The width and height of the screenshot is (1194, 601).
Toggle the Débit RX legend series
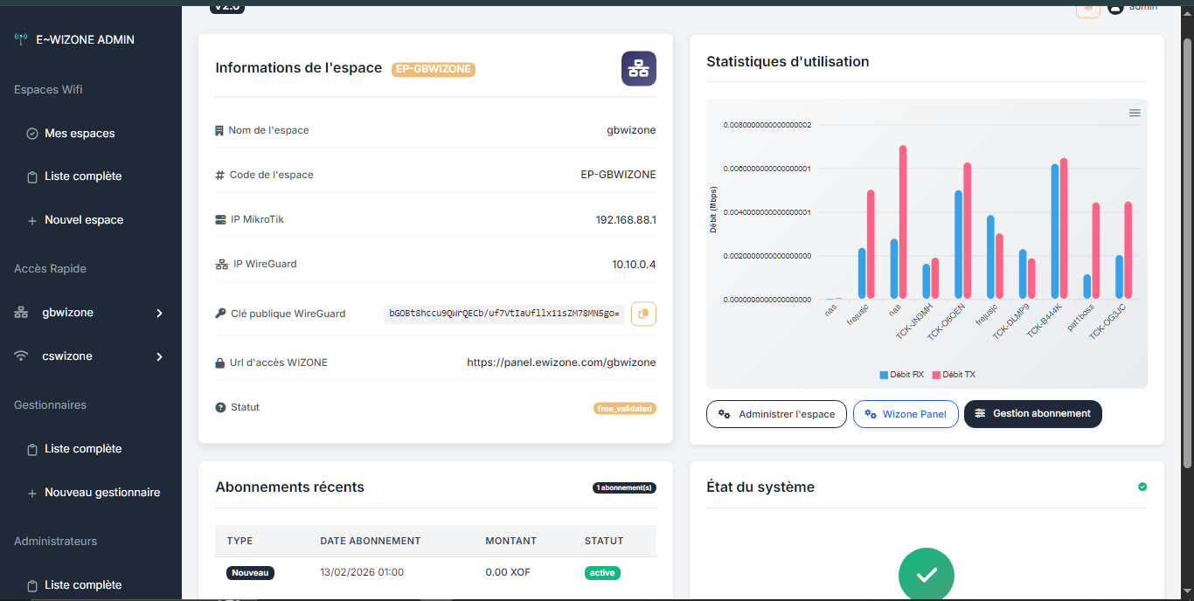(x=901, y=375)
